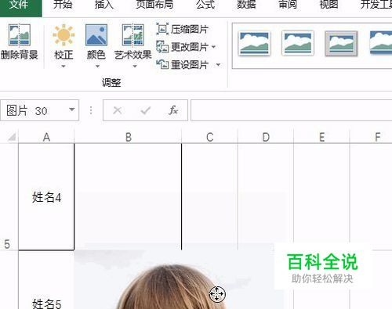
Task: Select the first picture style thumbnail
Action: [x=254, y=43]
